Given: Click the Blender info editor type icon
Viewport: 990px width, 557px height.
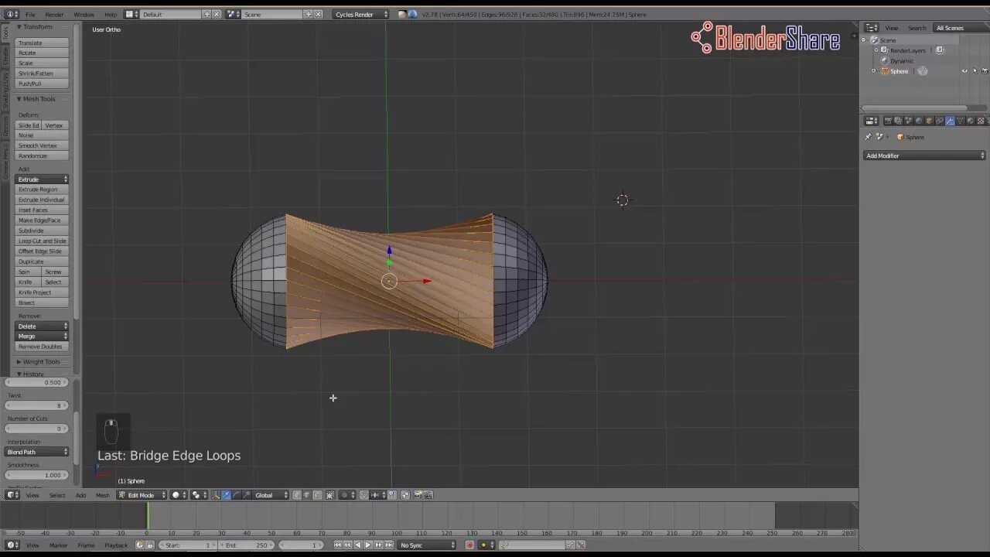Looking at the screenshot, I should pyautogui.click(x=12, y=14).
